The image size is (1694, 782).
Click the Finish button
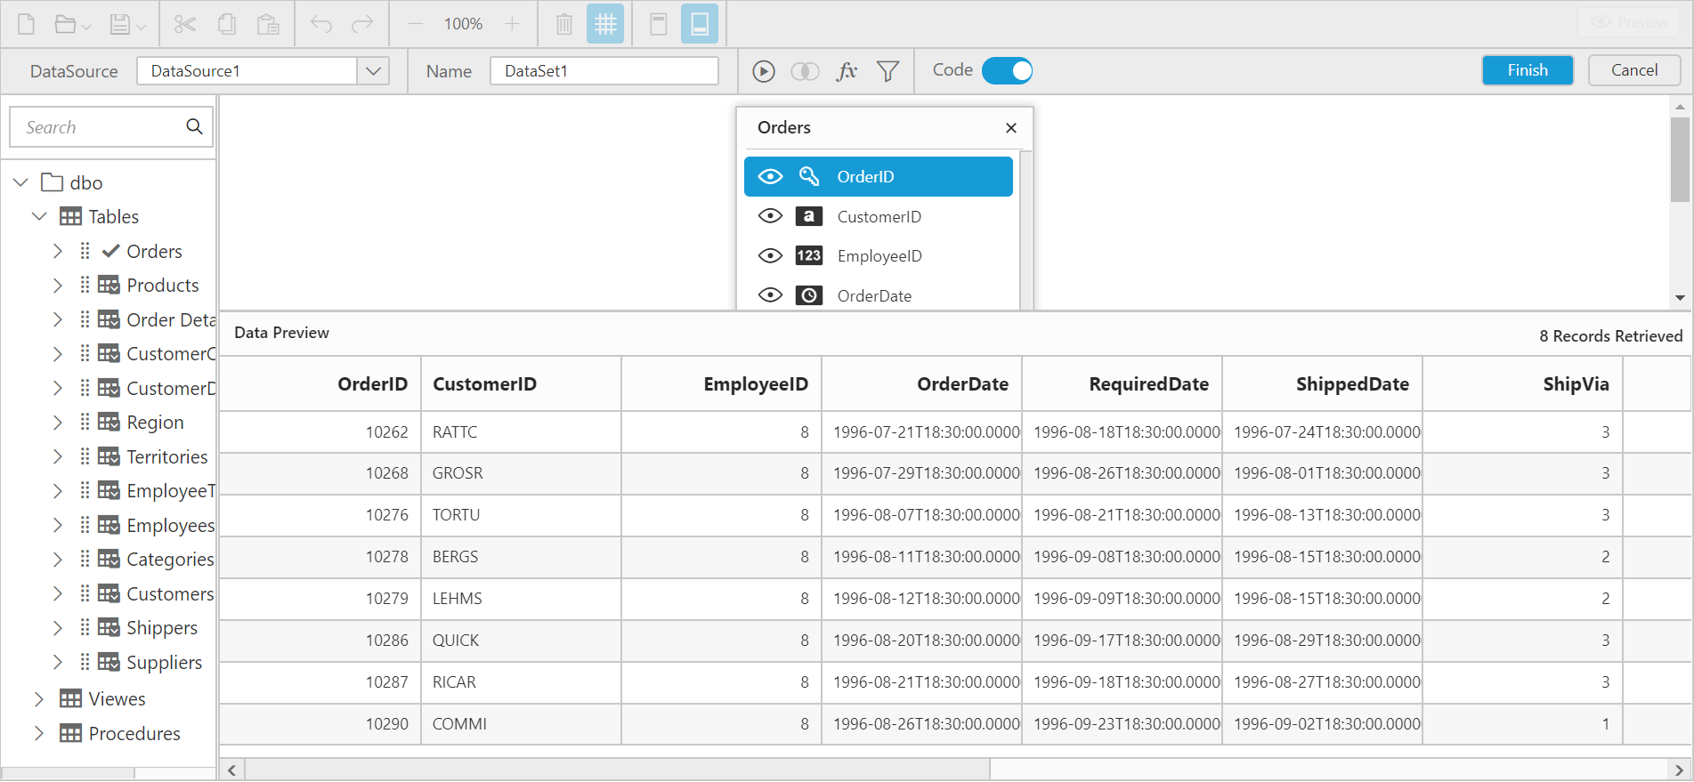click(1527, 70)
